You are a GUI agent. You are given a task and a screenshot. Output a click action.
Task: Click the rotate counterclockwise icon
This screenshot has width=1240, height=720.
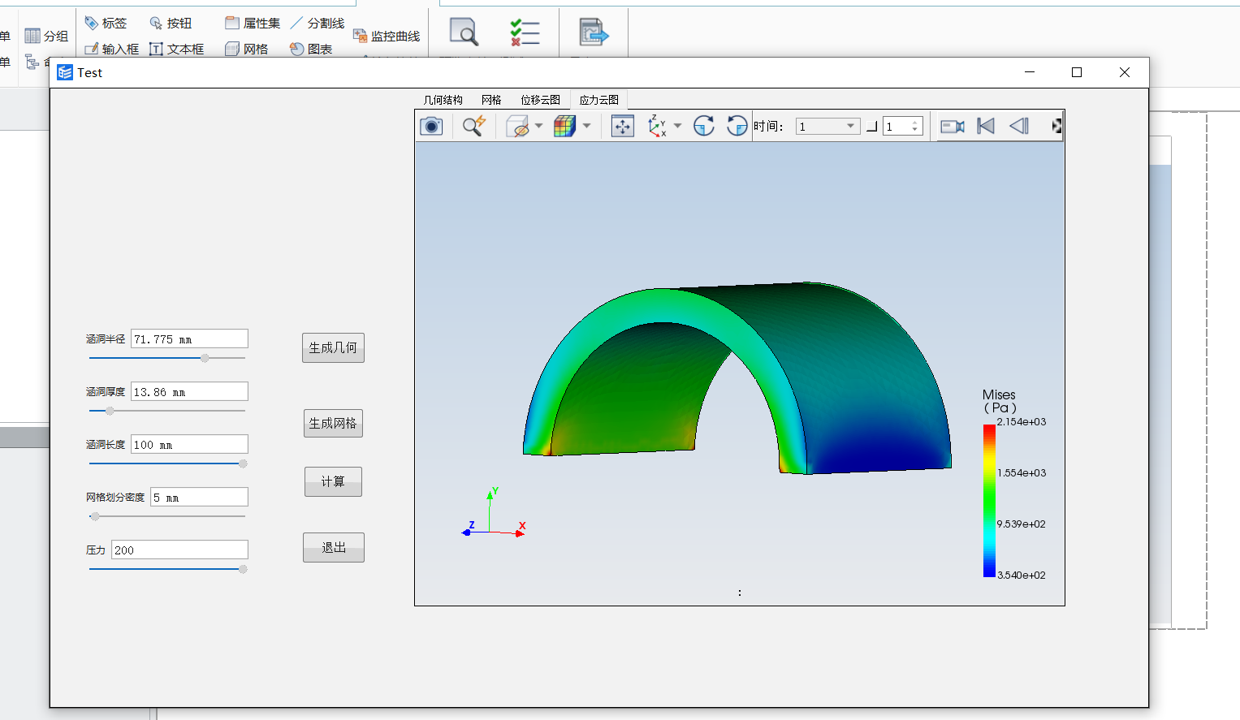pyautogui.click(x=737, y=126)
